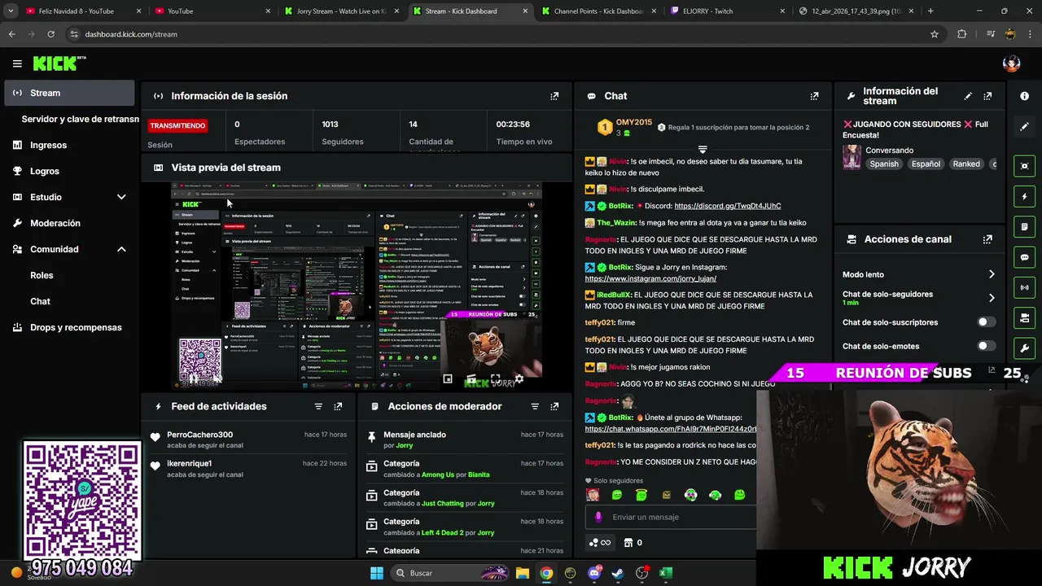Click the stream preview video thumbnail
Image resolution: width=1042 pixels, height=586 pixels.
pyautogui.click(x=356, y=285)
